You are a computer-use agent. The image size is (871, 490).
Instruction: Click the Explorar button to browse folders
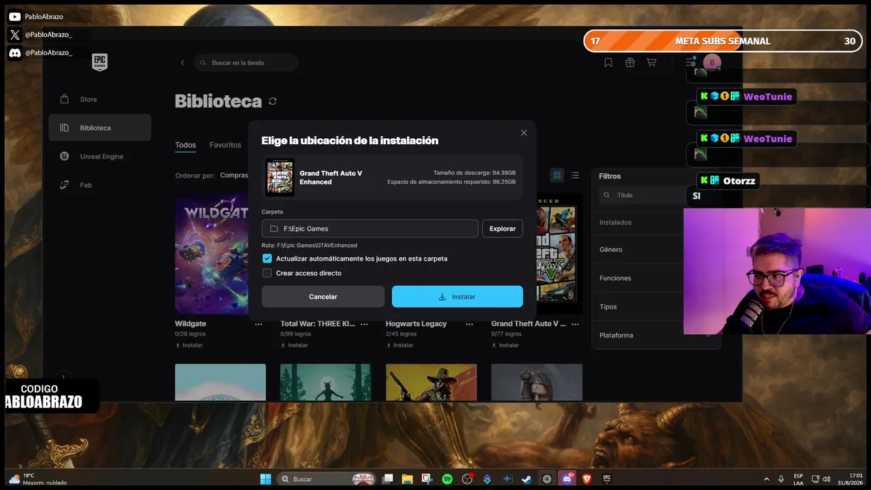click(503, 229)
